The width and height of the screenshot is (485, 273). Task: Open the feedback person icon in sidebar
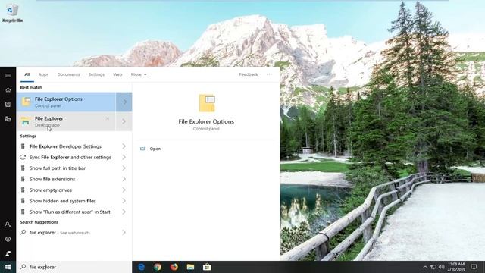point(8,253)
